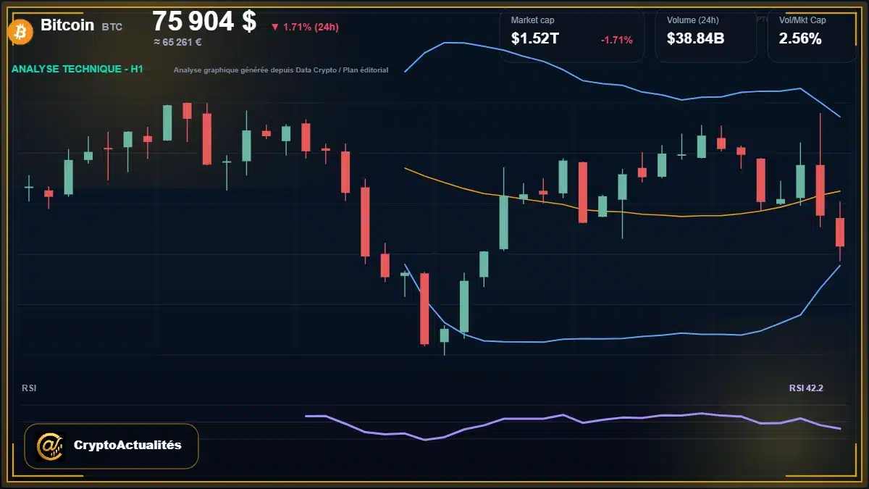Click the "Volume (24h)" label
Screen dimensions: 869x489
tap(692, 20)
